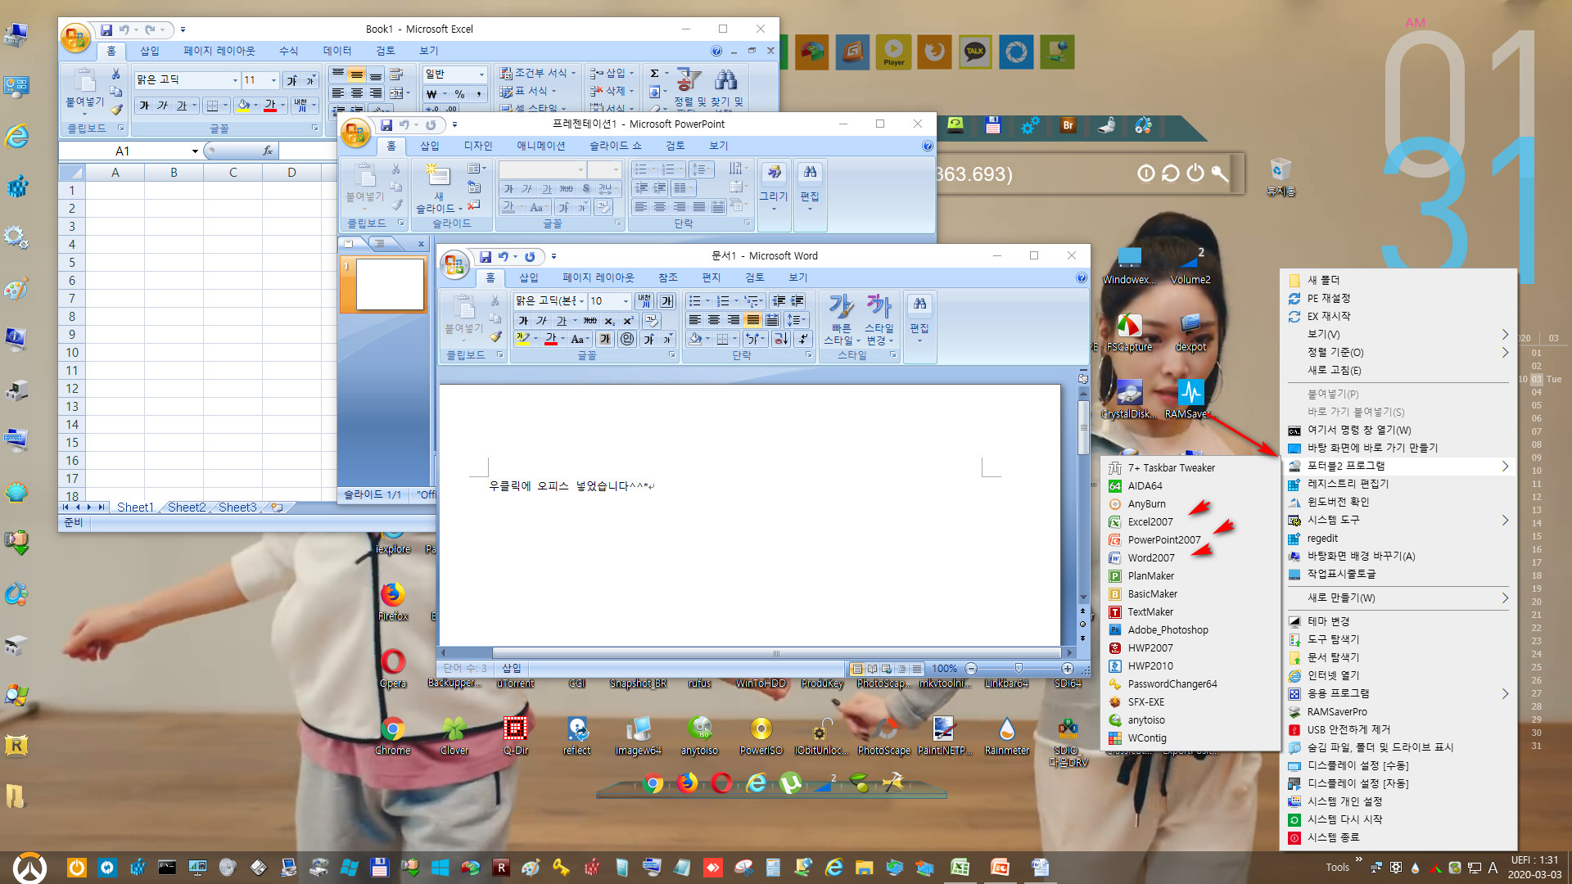1572x884 pixels.
Task: Click Word vertical scrollbar thumb
Action: tap(1083, 426)
